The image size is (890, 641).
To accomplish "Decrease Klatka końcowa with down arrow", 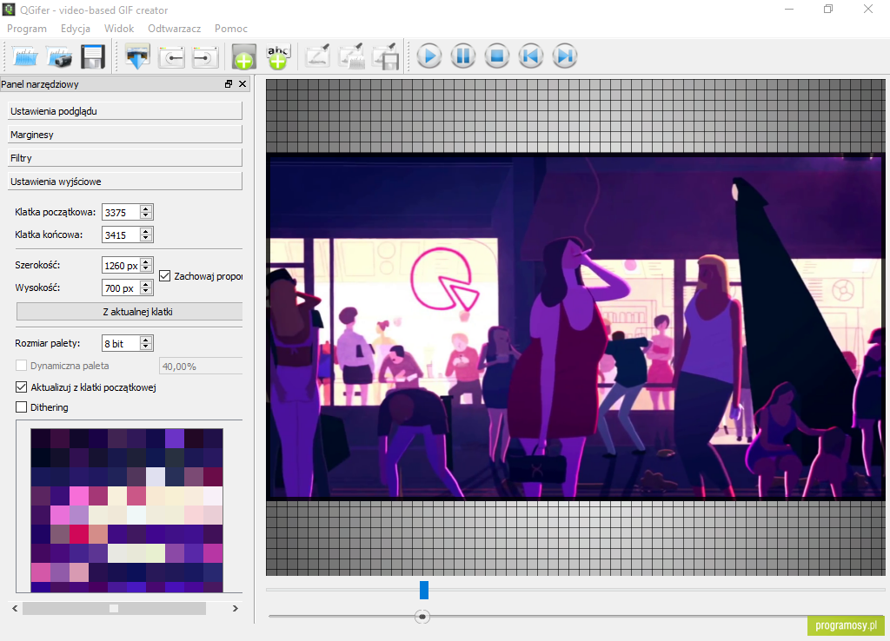I will tap(146, 239).
